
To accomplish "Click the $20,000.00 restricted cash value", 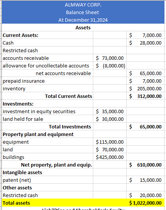I will click(x=146, y=195).
